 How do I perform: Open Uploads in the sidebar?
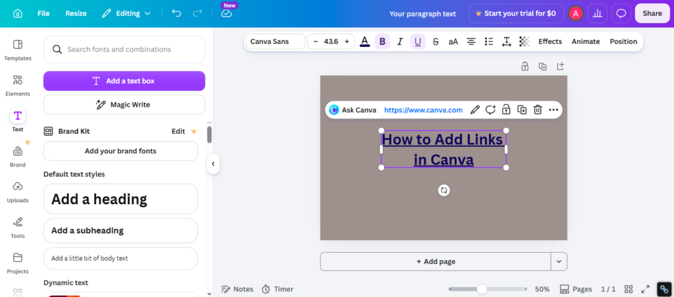point(18,192)
